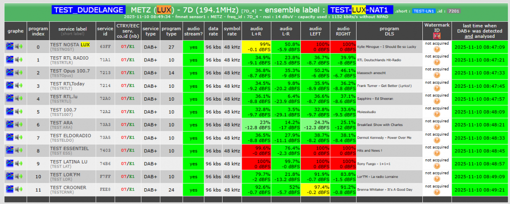Click the watermark help icon for TEST LOR'FM
This screenshot has width=510, height=204.
coord(437,179)
